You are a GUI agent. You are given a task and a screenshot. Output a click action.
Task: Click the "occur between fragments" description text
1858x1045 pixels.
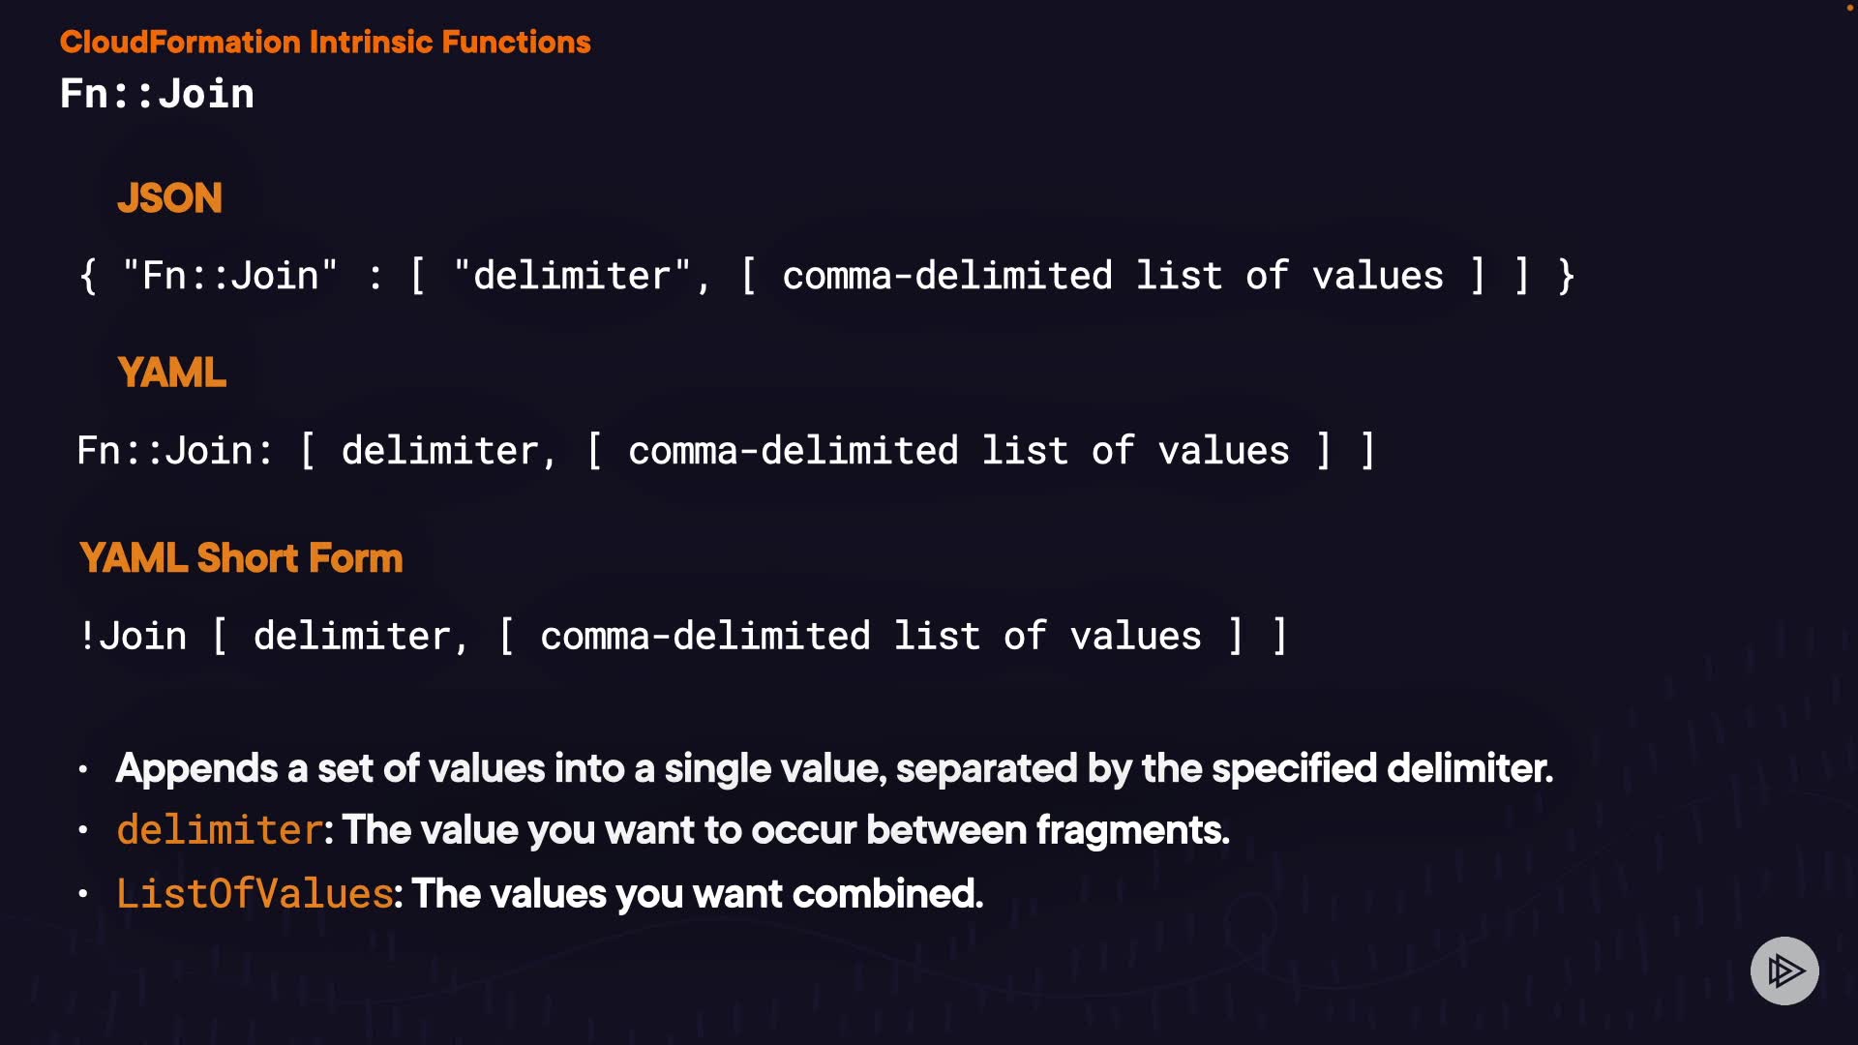pos(989,830)
